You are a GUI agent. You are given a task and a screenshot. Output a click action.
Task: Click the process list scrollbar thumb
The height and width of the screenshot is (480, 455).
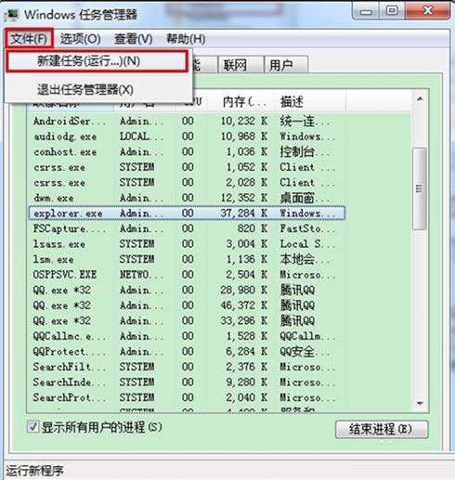420,188
